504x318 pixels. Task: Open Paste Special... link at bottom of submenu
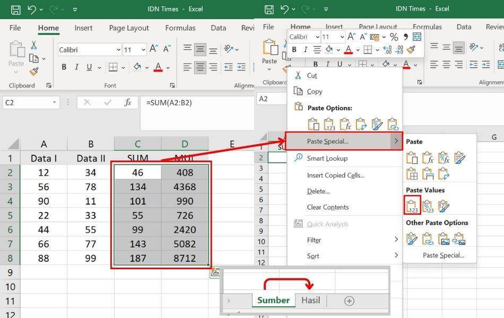[x=443, y=255]
